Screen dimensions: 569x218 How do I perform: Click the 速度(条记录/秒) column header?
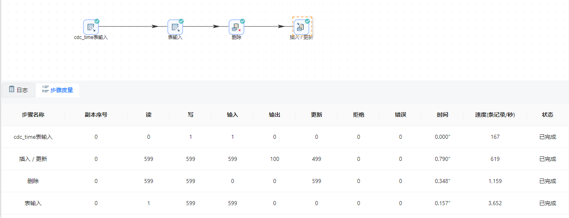point(495,115)
